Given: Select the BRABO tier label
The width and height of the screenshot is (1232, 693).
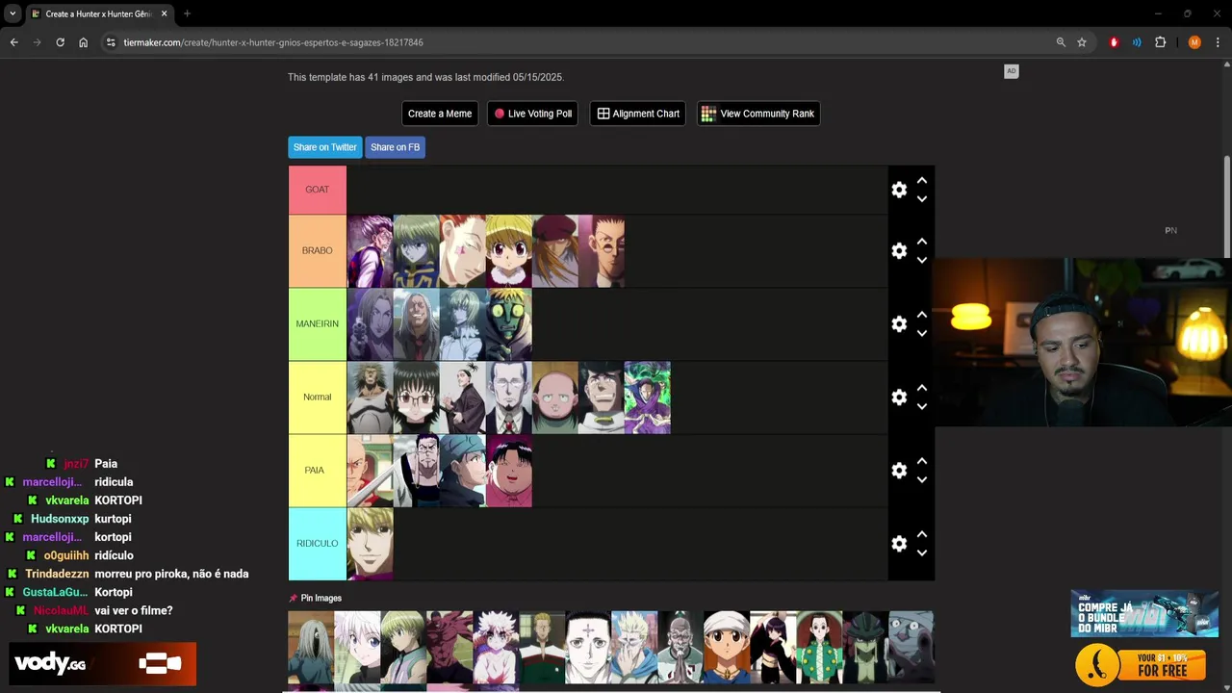Looking at the screenshot, I should (x=318, y=250).
